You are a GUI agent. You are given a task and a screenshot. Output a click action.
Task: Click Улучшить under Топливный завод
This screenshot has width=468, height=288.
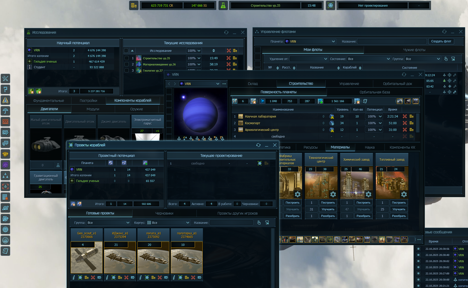[399, 209]
